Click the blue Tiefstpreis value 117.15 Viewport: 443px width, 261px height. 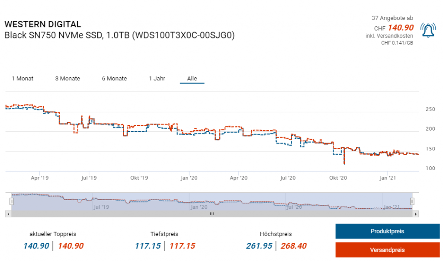(x=148, y=246)
